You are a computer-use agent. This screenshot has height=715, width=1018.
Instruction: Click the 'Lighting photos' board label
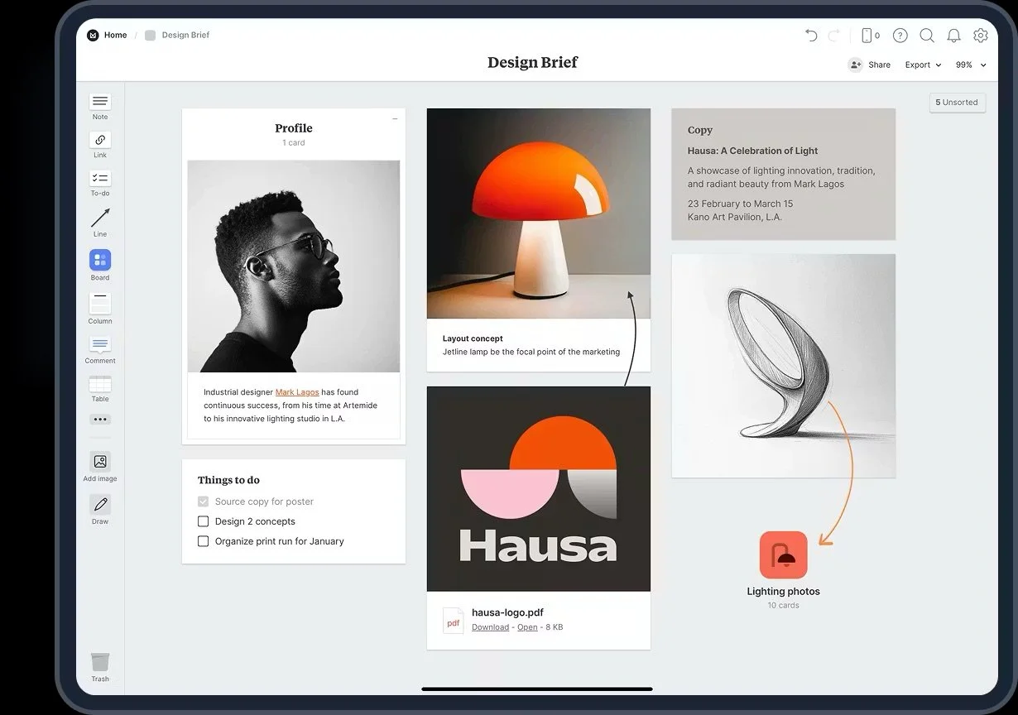[x=783, y=592]
